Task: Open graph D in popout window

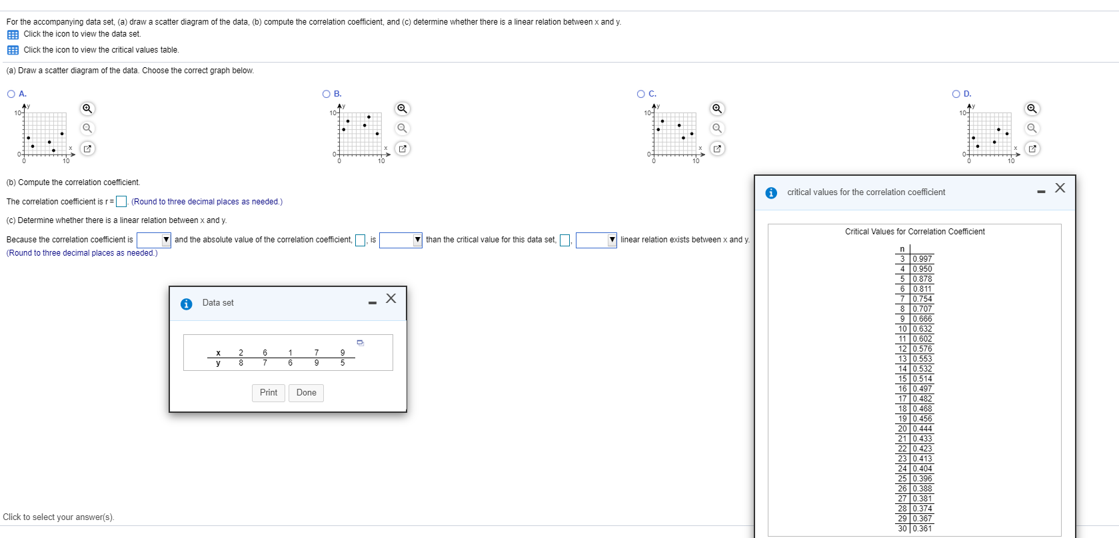Action: 1032,148
